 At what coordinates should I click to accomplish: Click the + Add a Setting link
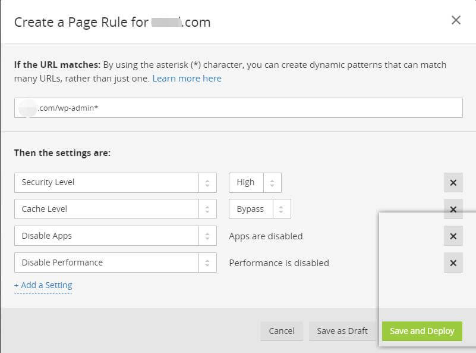43,285
